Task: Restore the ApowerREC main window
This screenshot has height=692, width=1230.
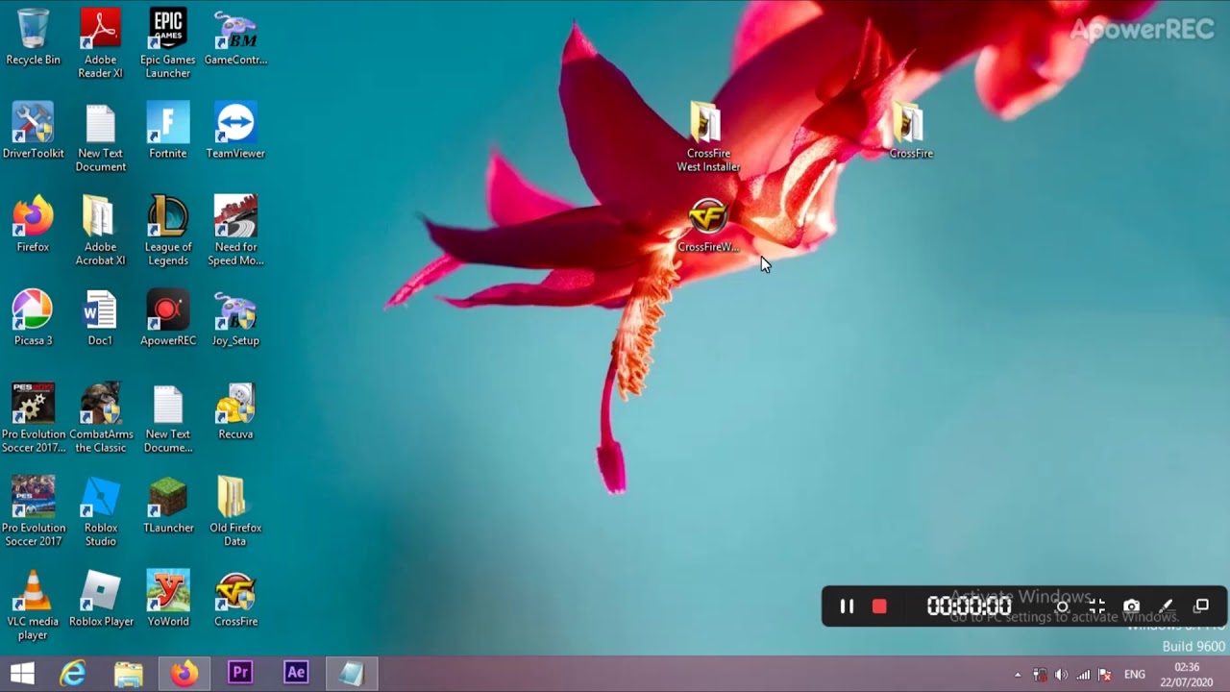Action: point(1201,606)
